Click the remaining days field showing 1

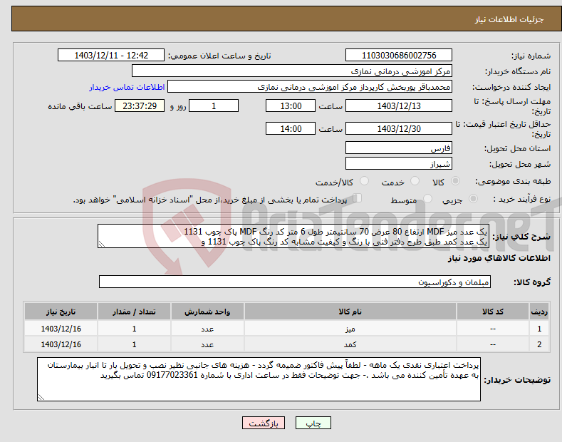214,106
